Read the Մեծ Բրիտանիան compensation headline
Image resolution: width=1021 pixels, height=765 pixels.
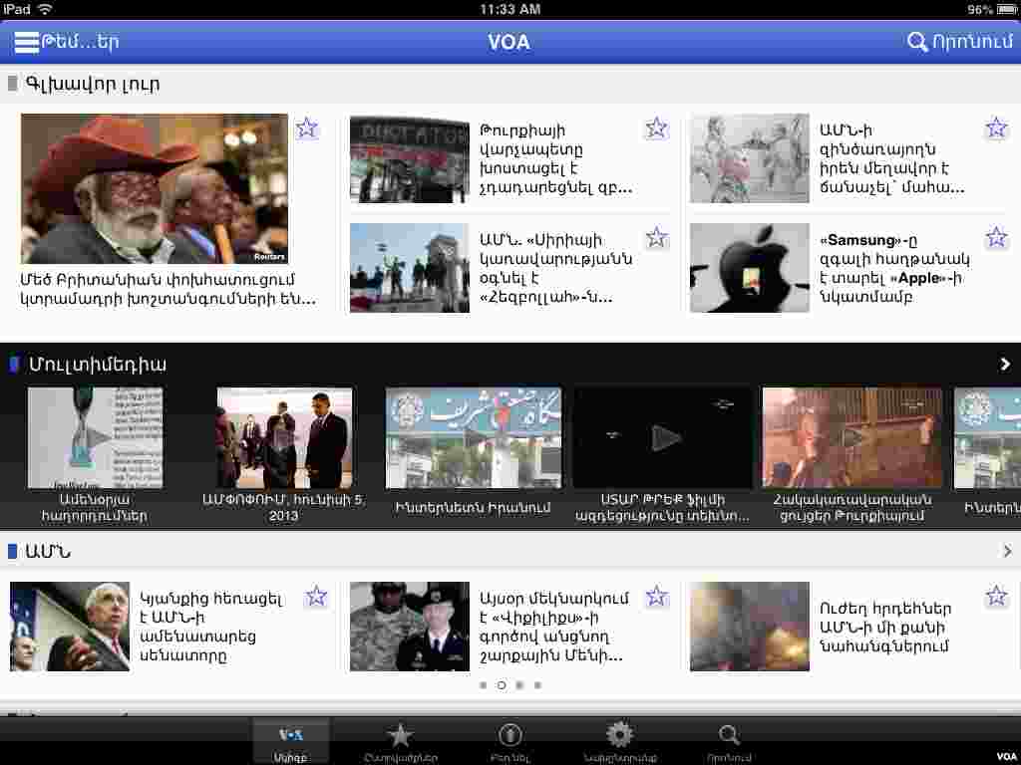(x=168, y=289)
